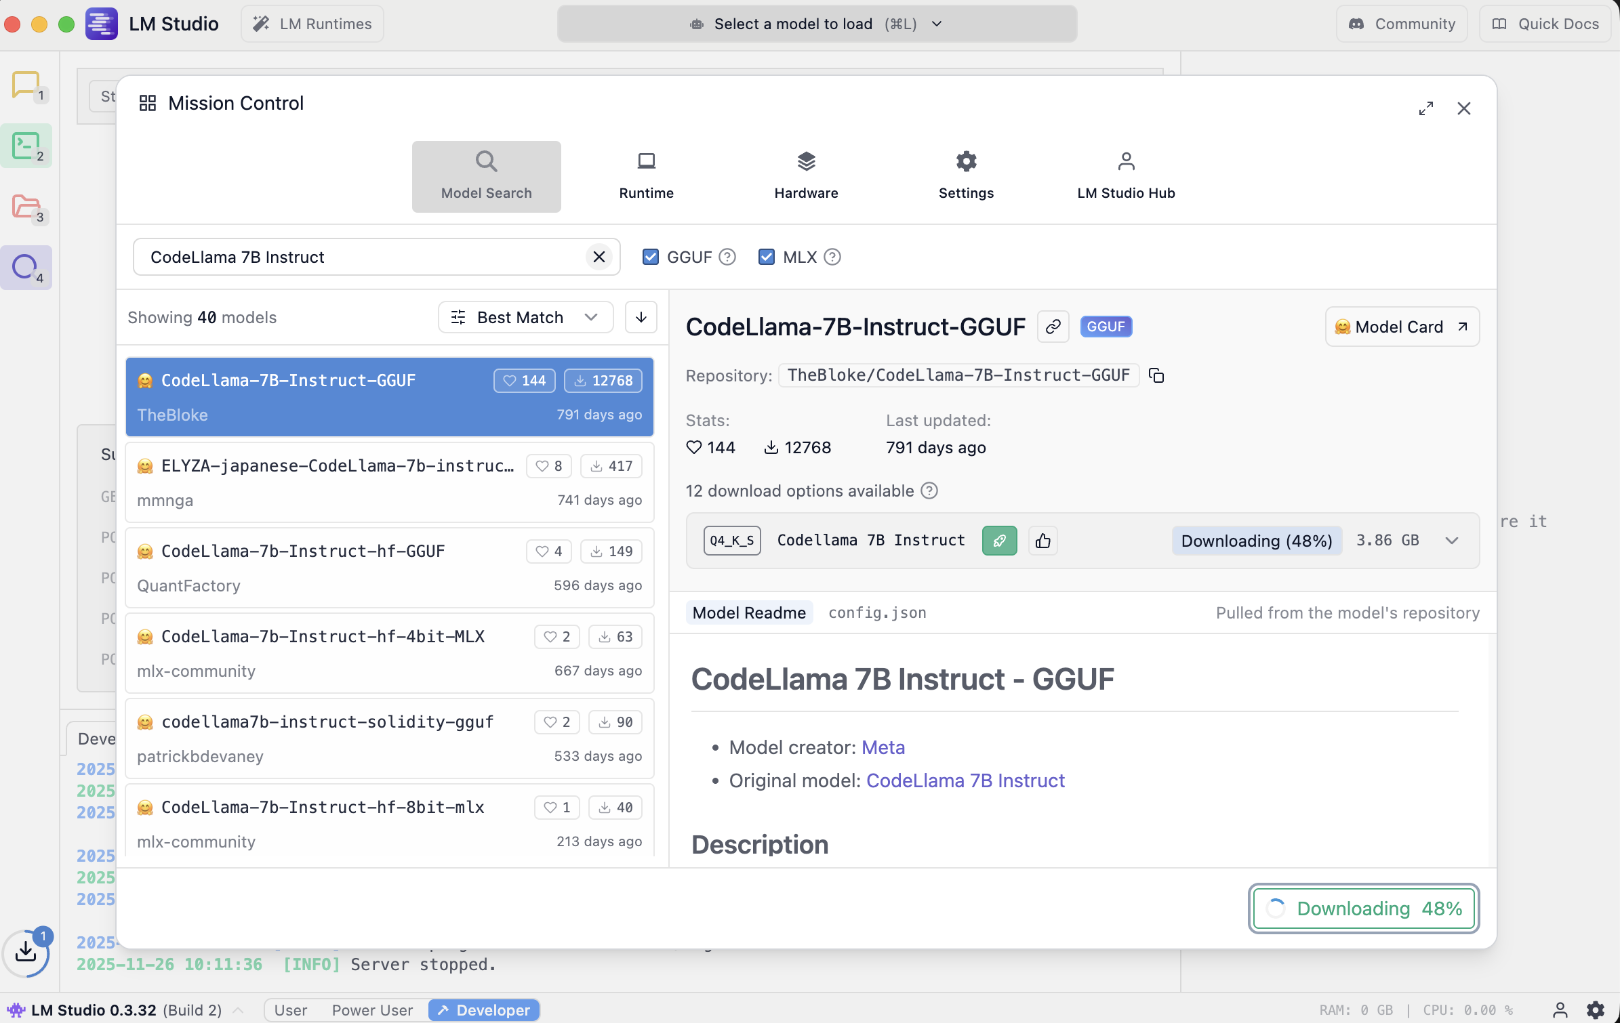Switch to Power User mode
Viewport: 1620px width, 1023px height.
pos(372,1009)
